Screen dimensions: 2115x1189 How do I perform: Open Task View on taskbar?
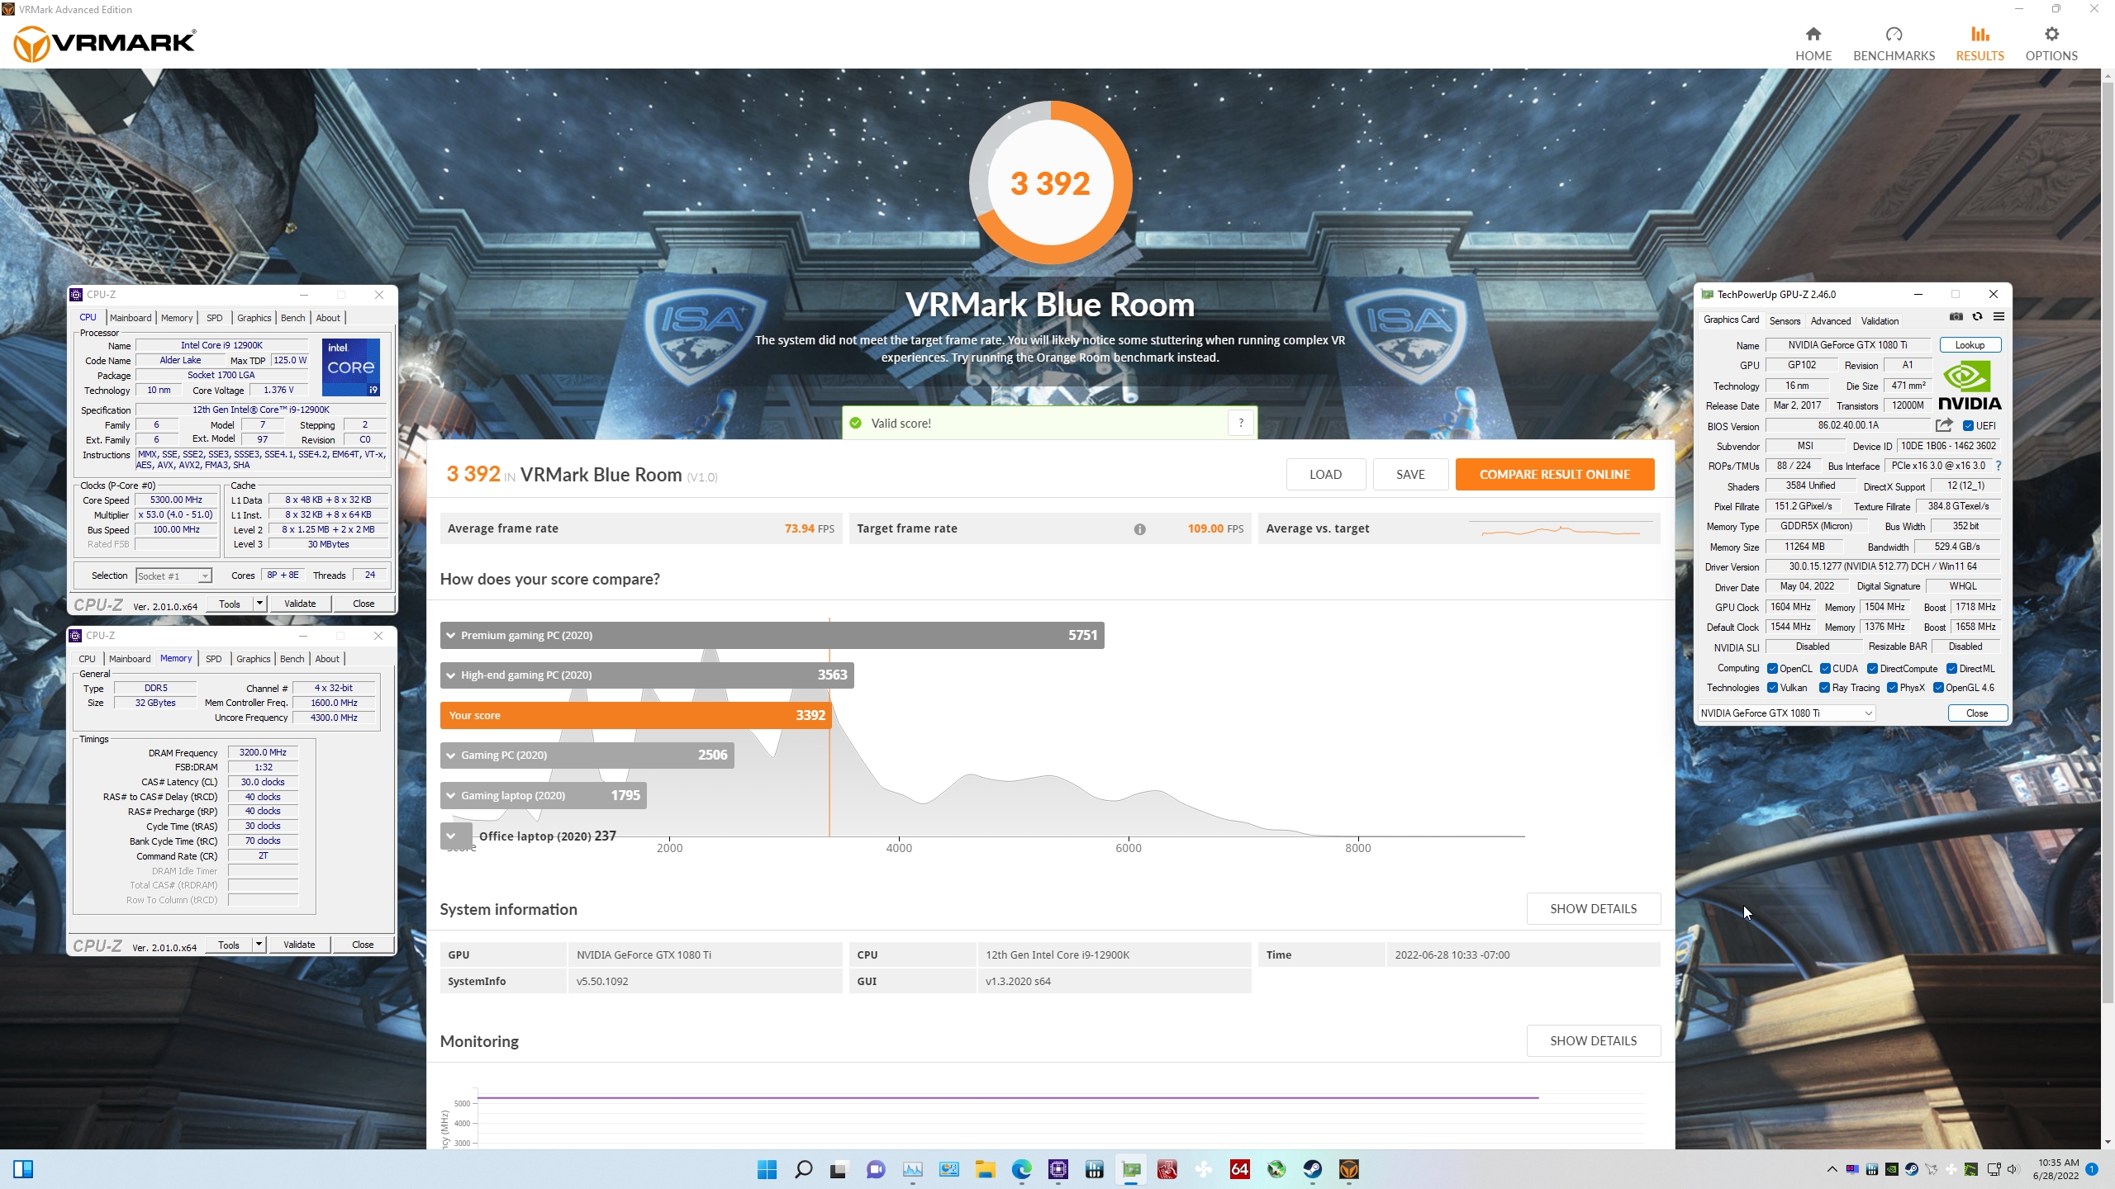pos(839,1169)
